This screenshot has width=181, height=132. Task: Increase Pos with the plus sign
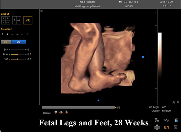tap(26, 59)
